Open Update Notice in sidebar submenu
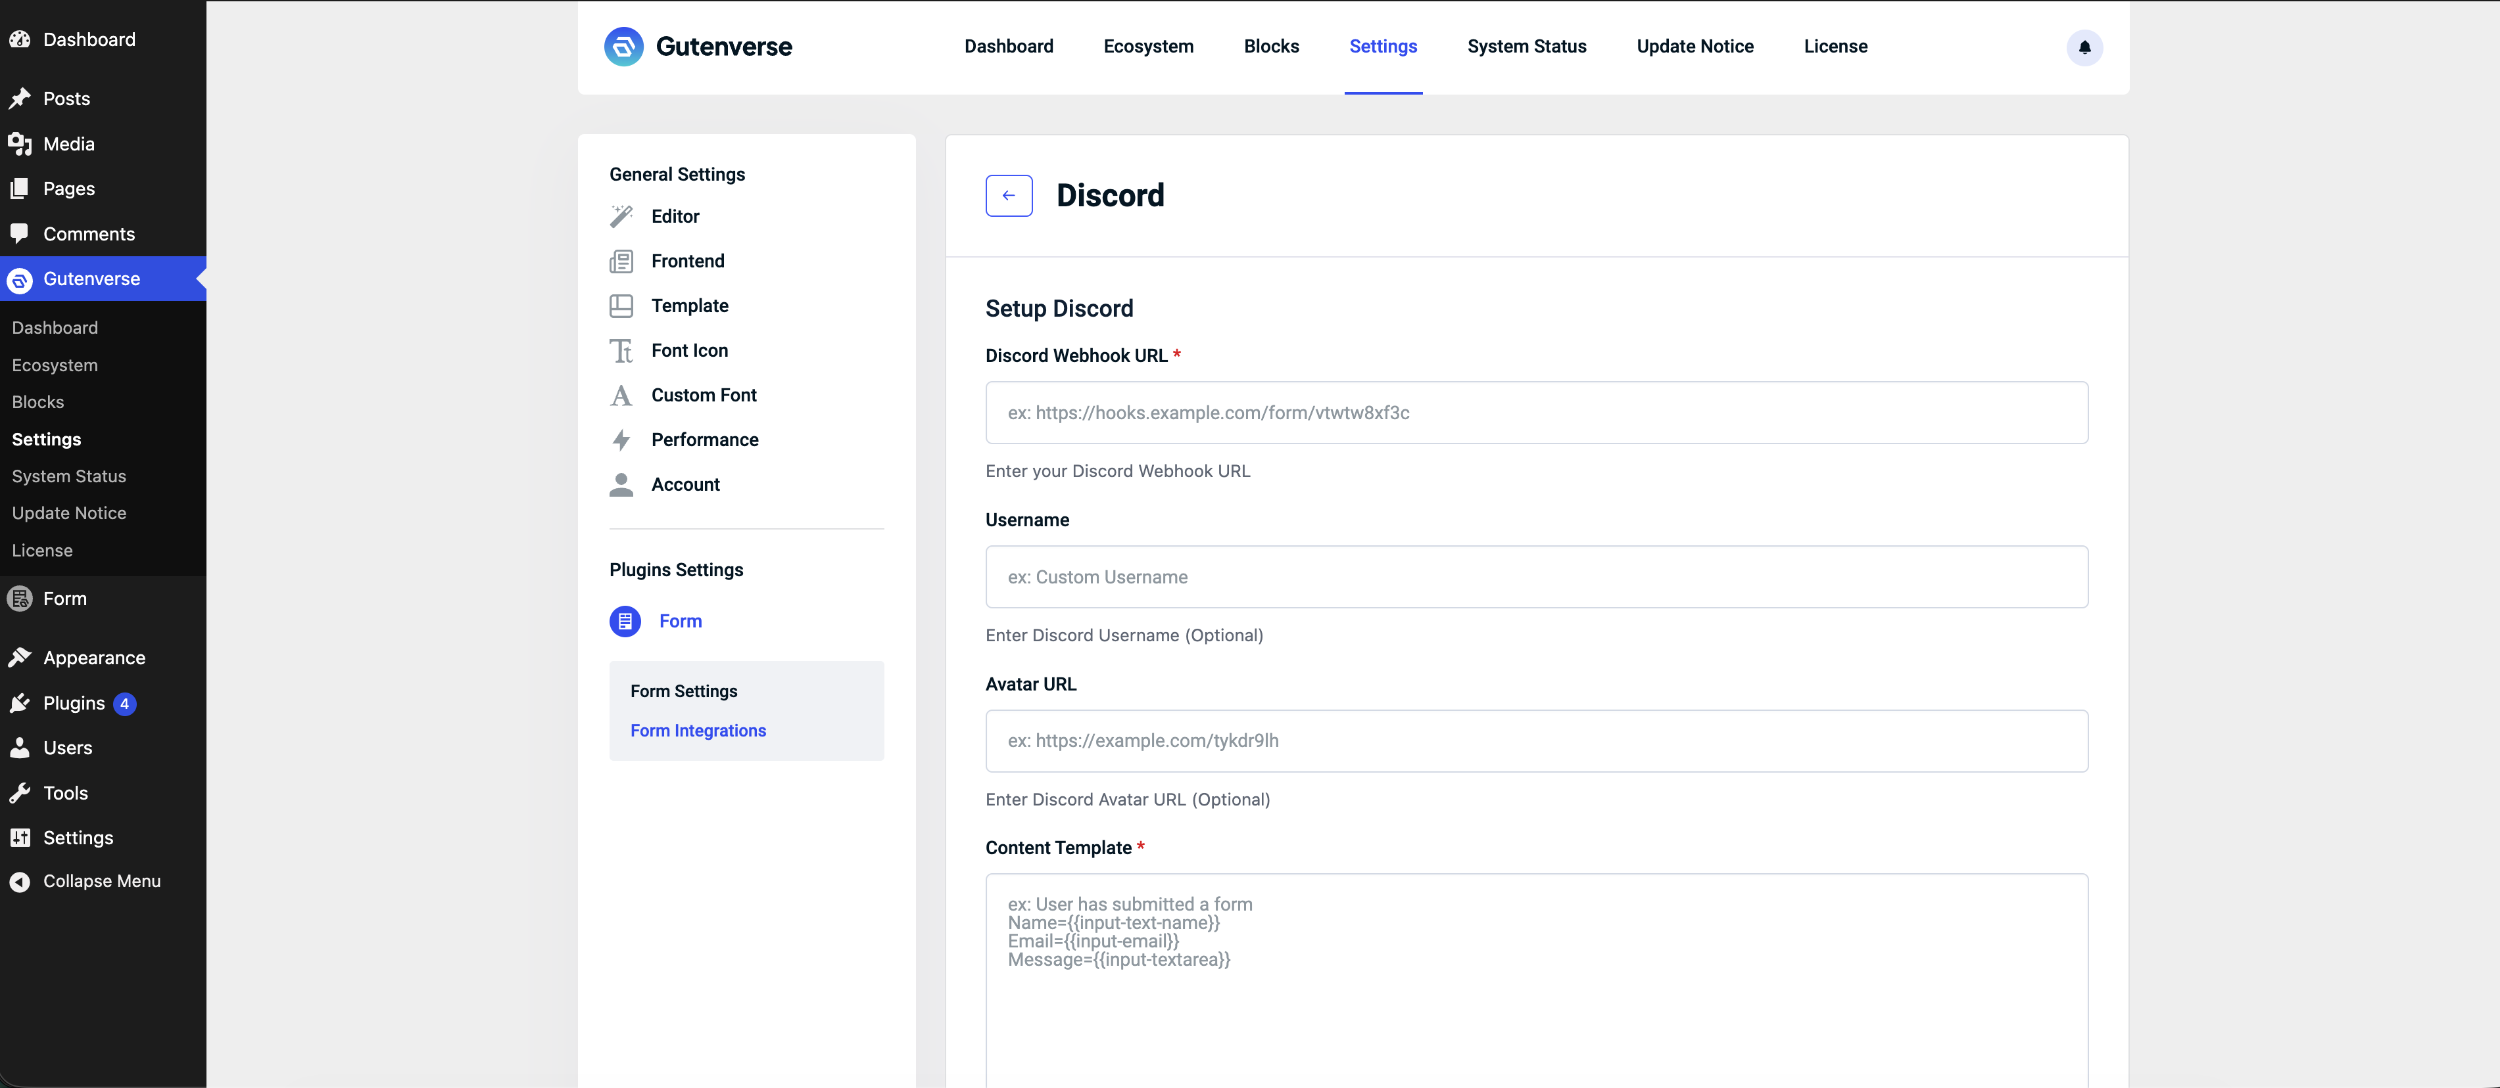 pos(69,513)
